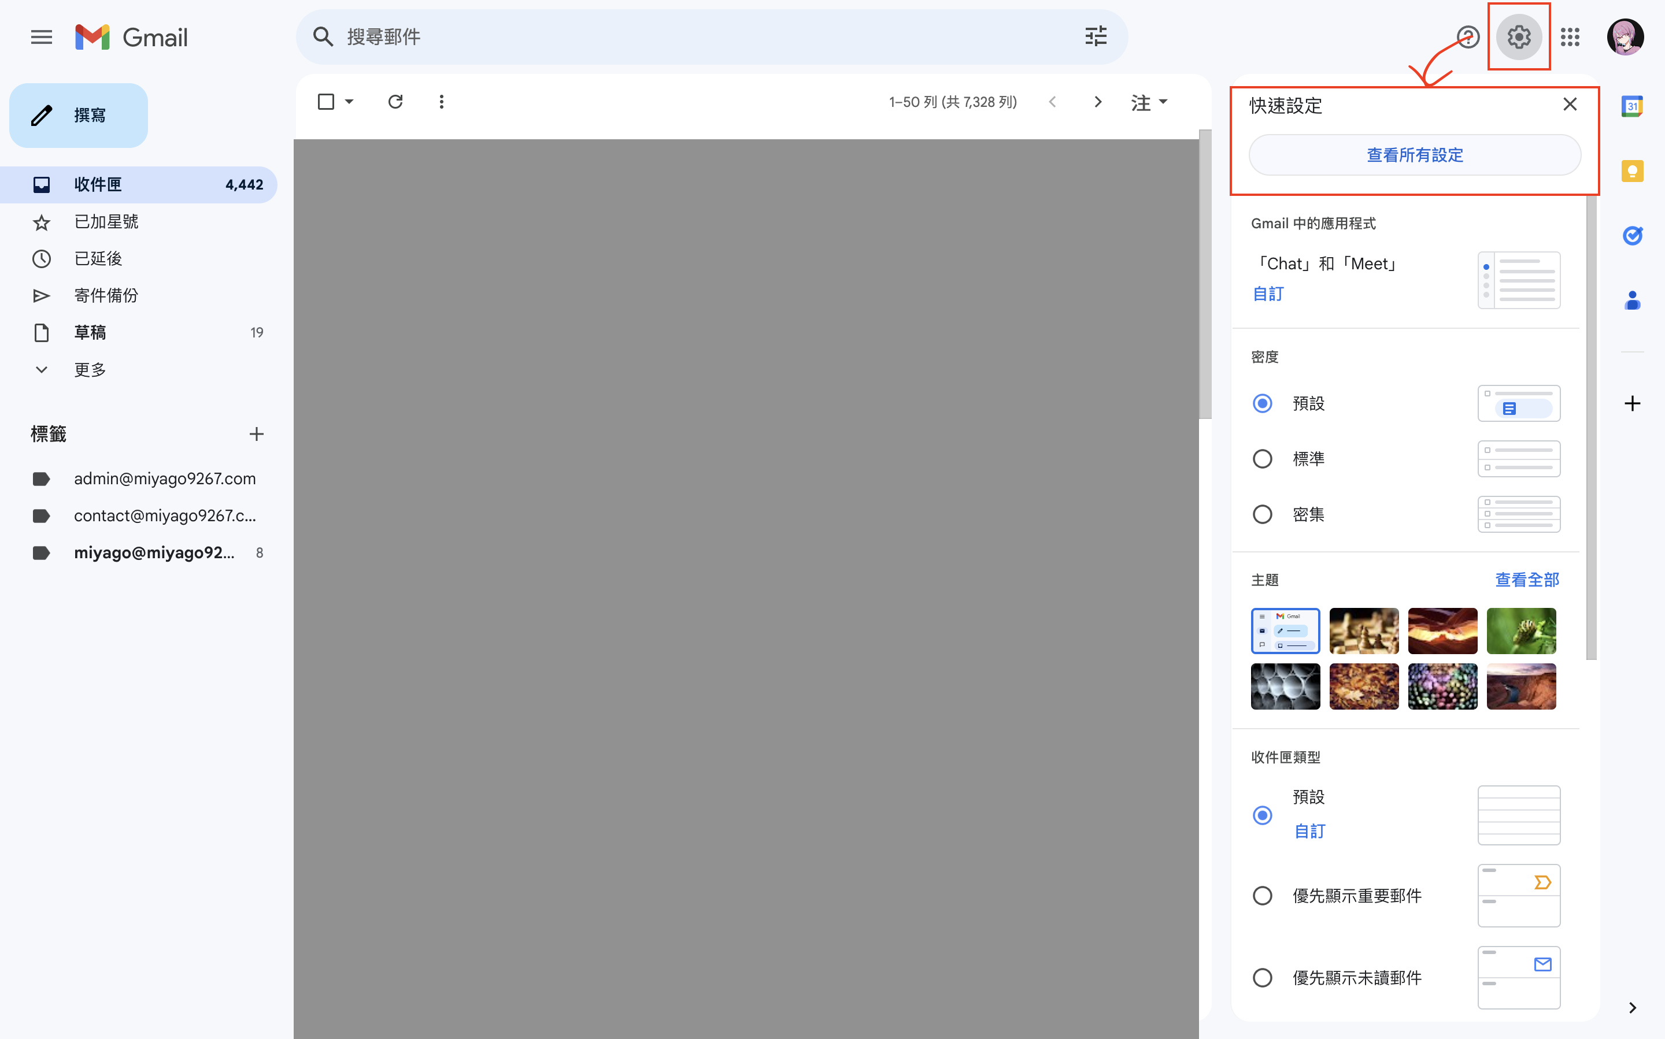The width and height of the screenshot is (1665, 1039).
Task: Open the Google Calendar side panel icon
Action: pos(1631,106)
